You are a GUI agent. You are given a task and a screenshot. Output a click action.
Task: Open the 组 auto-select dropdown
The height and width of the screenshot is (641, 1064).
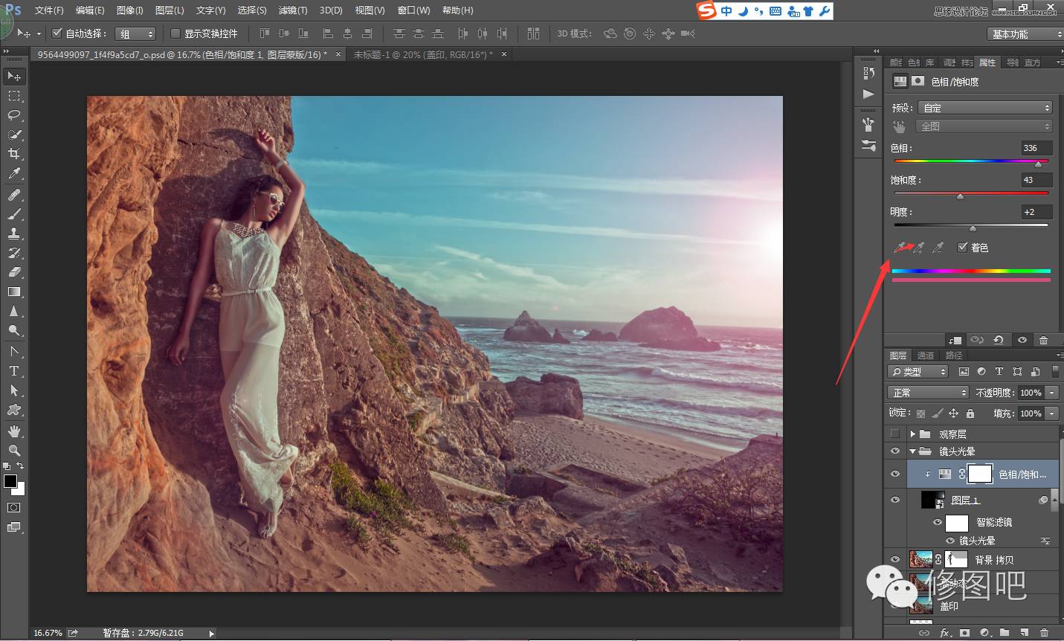[x=135, y=33]
